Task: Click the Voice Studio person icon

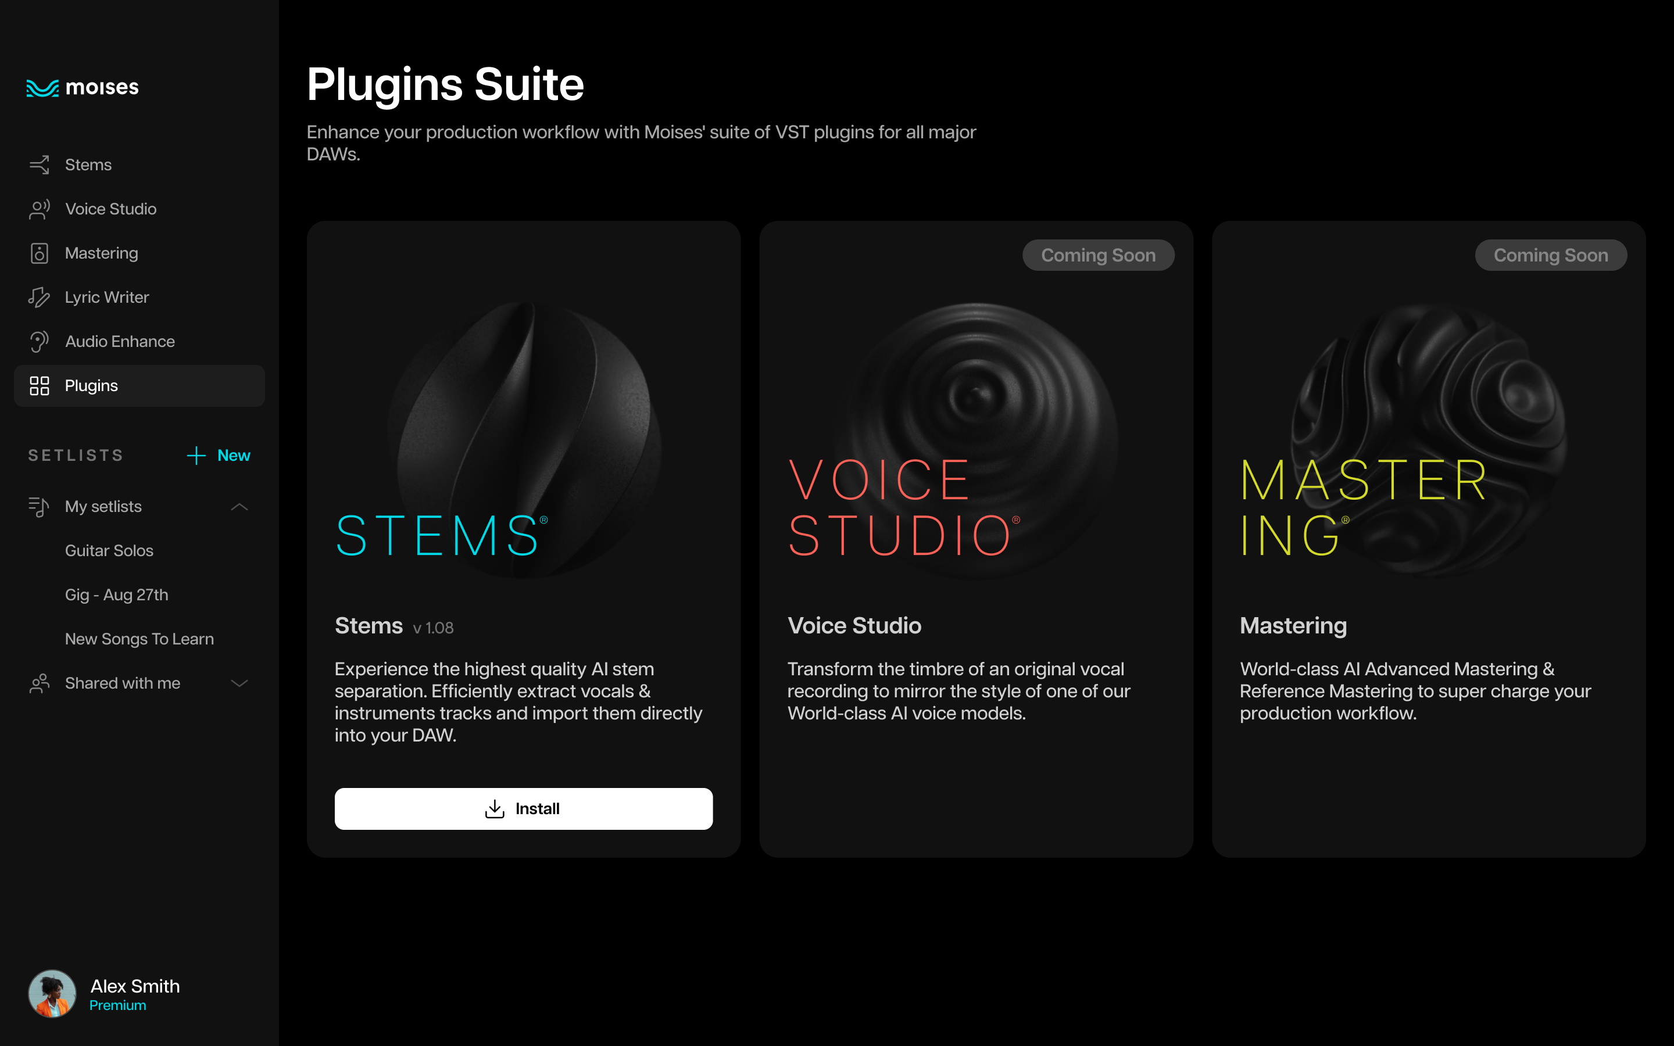Action: coord(40,209)
